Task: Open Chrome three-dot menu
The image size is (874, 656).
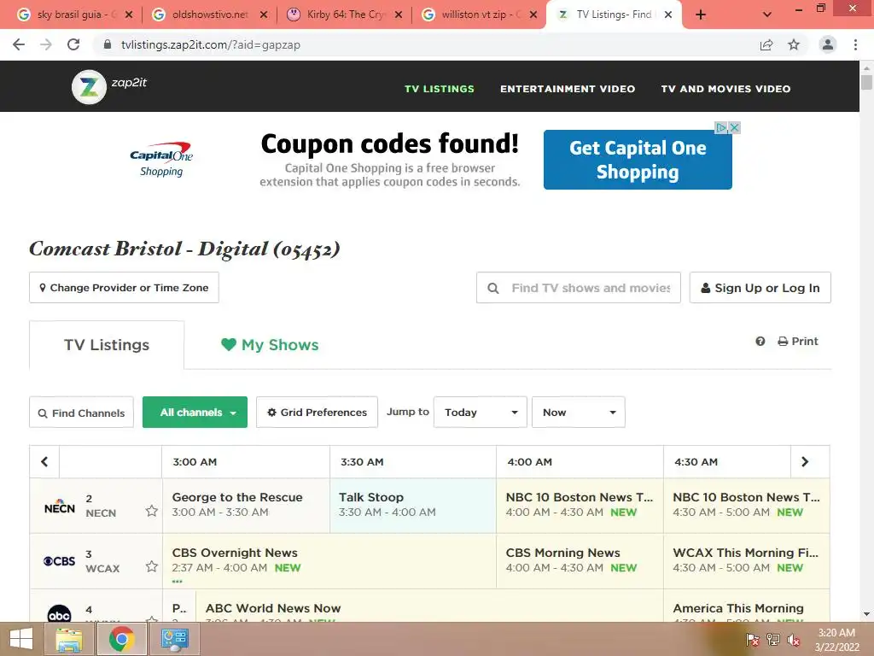Action: point(855,44)
